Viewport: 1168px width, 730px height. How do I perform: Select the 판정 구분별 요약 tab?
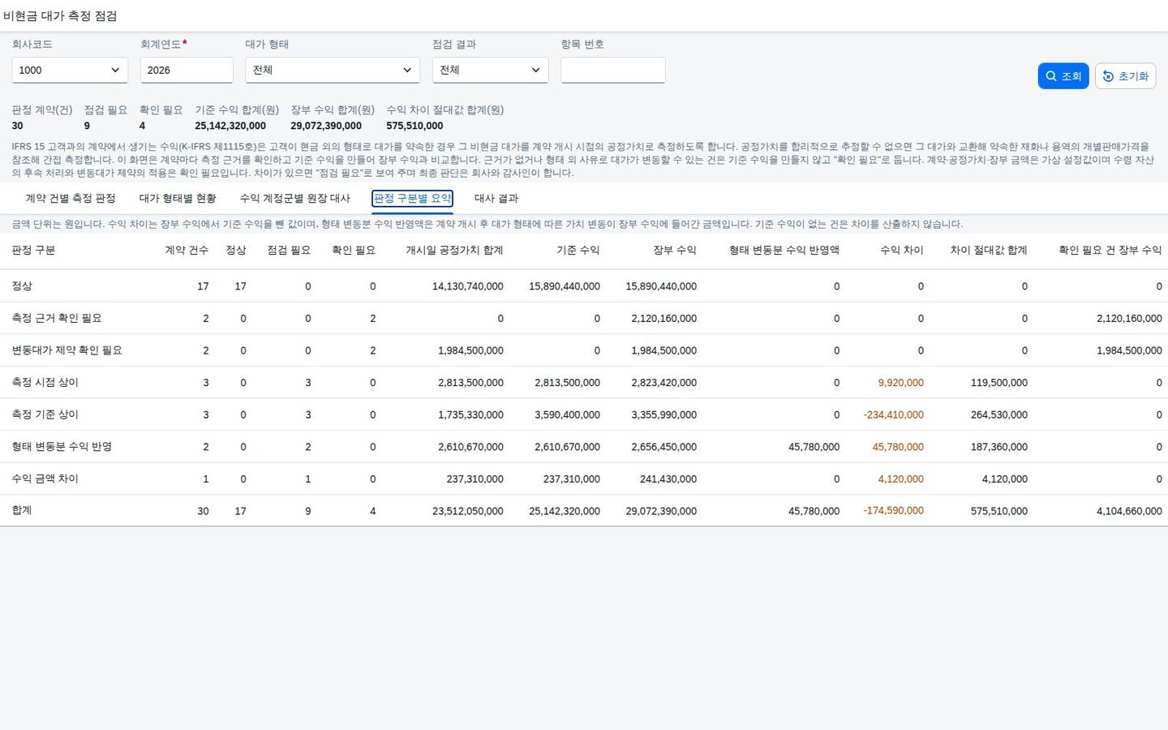412,199
